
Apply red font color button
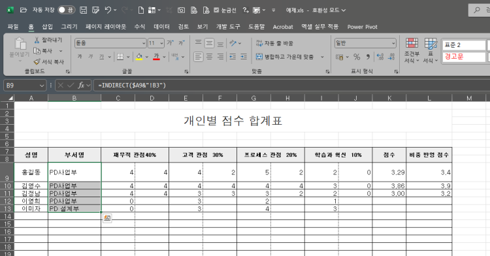[x=157, y=57]
